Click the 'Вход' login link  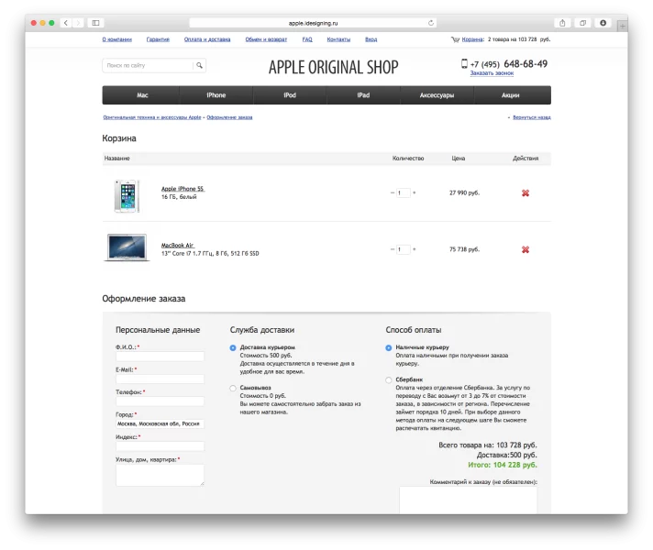pos(371,39)
